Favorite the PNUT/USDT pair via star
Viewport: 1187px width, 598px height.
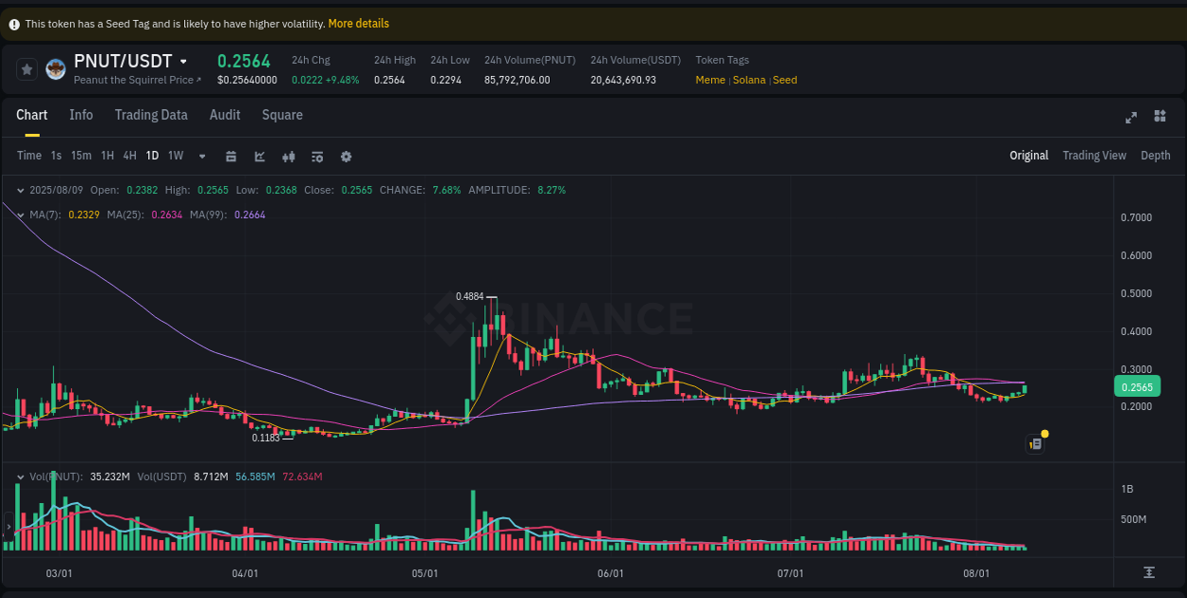pyautogui.click(x=28, y=68)
